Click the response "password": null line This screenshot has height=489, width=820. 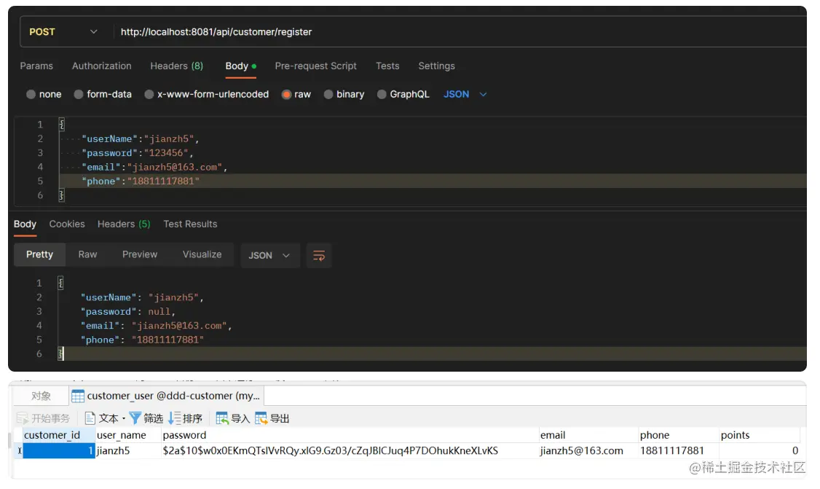(127, 311)
